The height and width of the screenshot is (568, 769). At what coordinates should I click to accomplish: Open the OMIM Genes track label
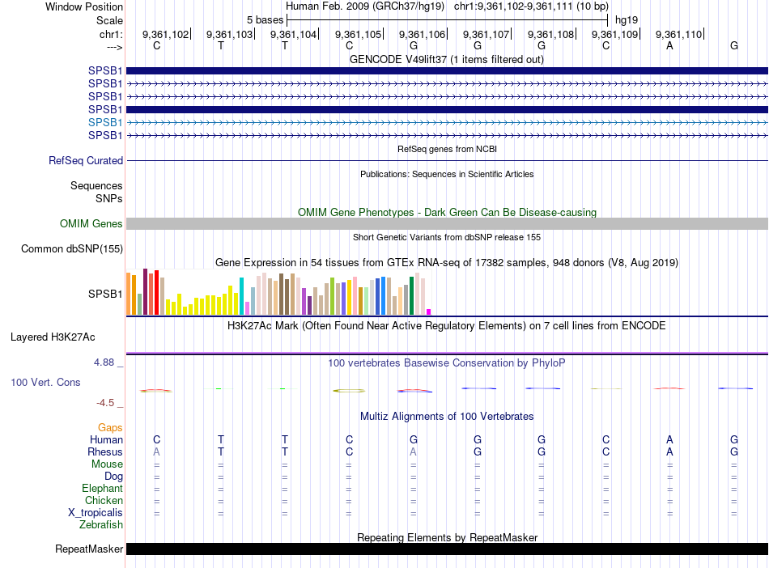[91, 224]
